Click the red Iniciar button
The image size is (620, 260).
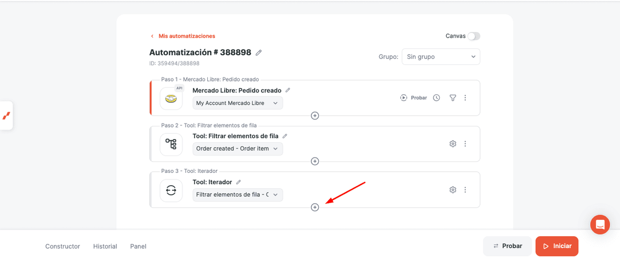pos(557,246)
